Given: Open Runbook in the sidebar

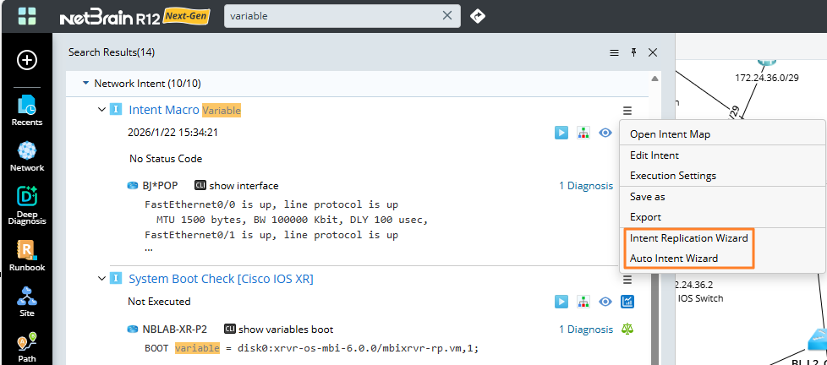Looking at the screenshot, I should [27, 255].
